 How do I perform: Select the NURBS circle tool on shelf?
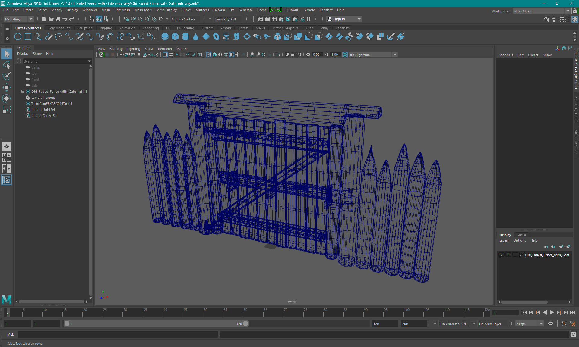coord(18,37)
